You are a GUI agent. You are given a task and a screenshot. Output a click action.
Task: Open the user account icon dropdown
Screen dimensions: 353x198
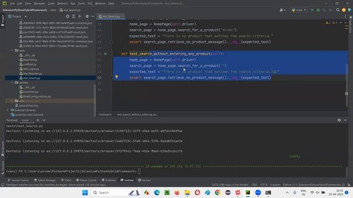[282, 10]
